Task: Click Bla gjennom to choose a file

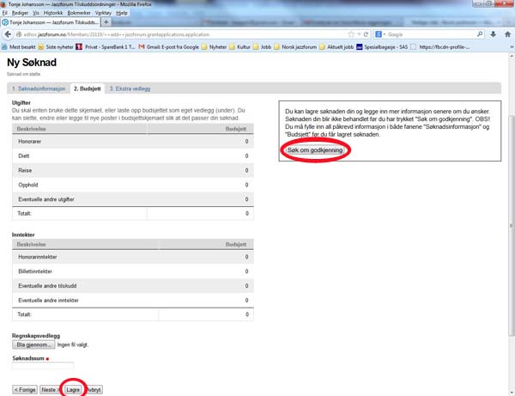Action: (33, 344)
